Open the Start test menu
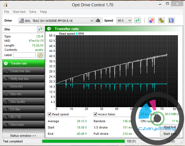This screenshot has height=146, width=185. click(x=19, y=12)
